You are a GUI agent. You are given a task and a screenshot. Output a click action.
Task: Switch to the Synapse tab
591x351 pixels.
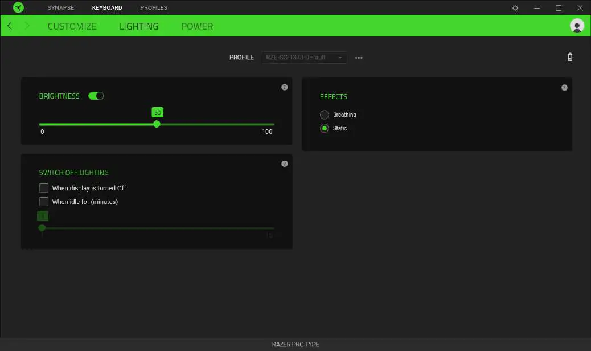(61, 7)
